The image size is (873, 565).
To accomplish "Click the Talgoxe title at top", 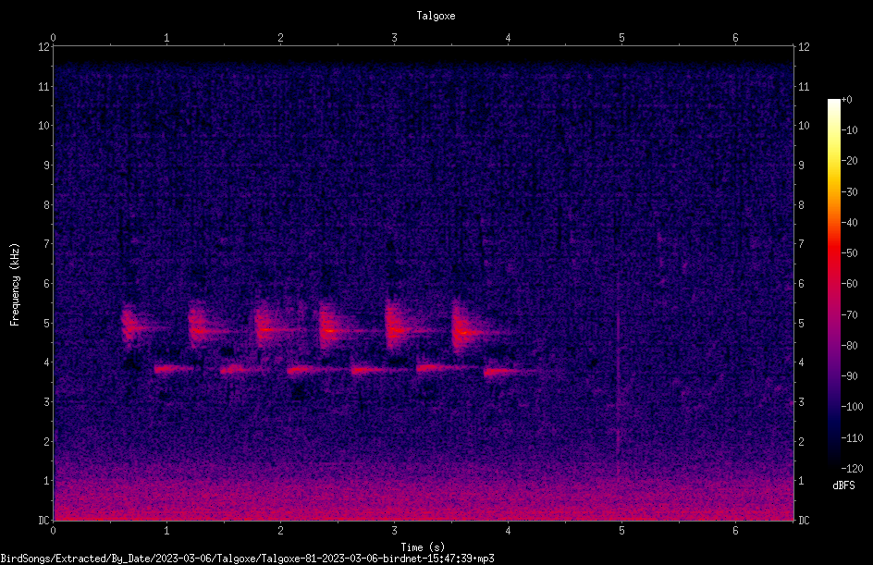I will click(436, 16).
